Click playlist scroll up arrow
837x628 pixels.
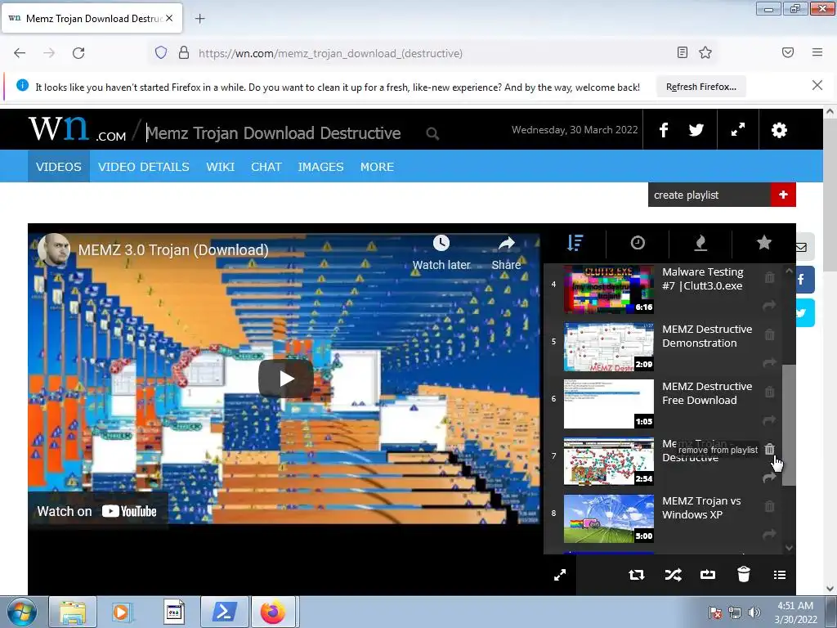pos(789,271)
